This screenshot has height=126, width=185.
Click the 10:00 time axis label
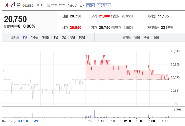tap(101, 121)
